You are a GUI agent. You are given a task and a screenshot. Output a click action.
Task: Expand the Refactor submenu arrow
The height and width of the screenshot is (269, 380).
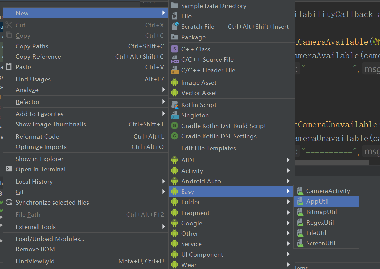pyautogui.click(x=164, y=102)
